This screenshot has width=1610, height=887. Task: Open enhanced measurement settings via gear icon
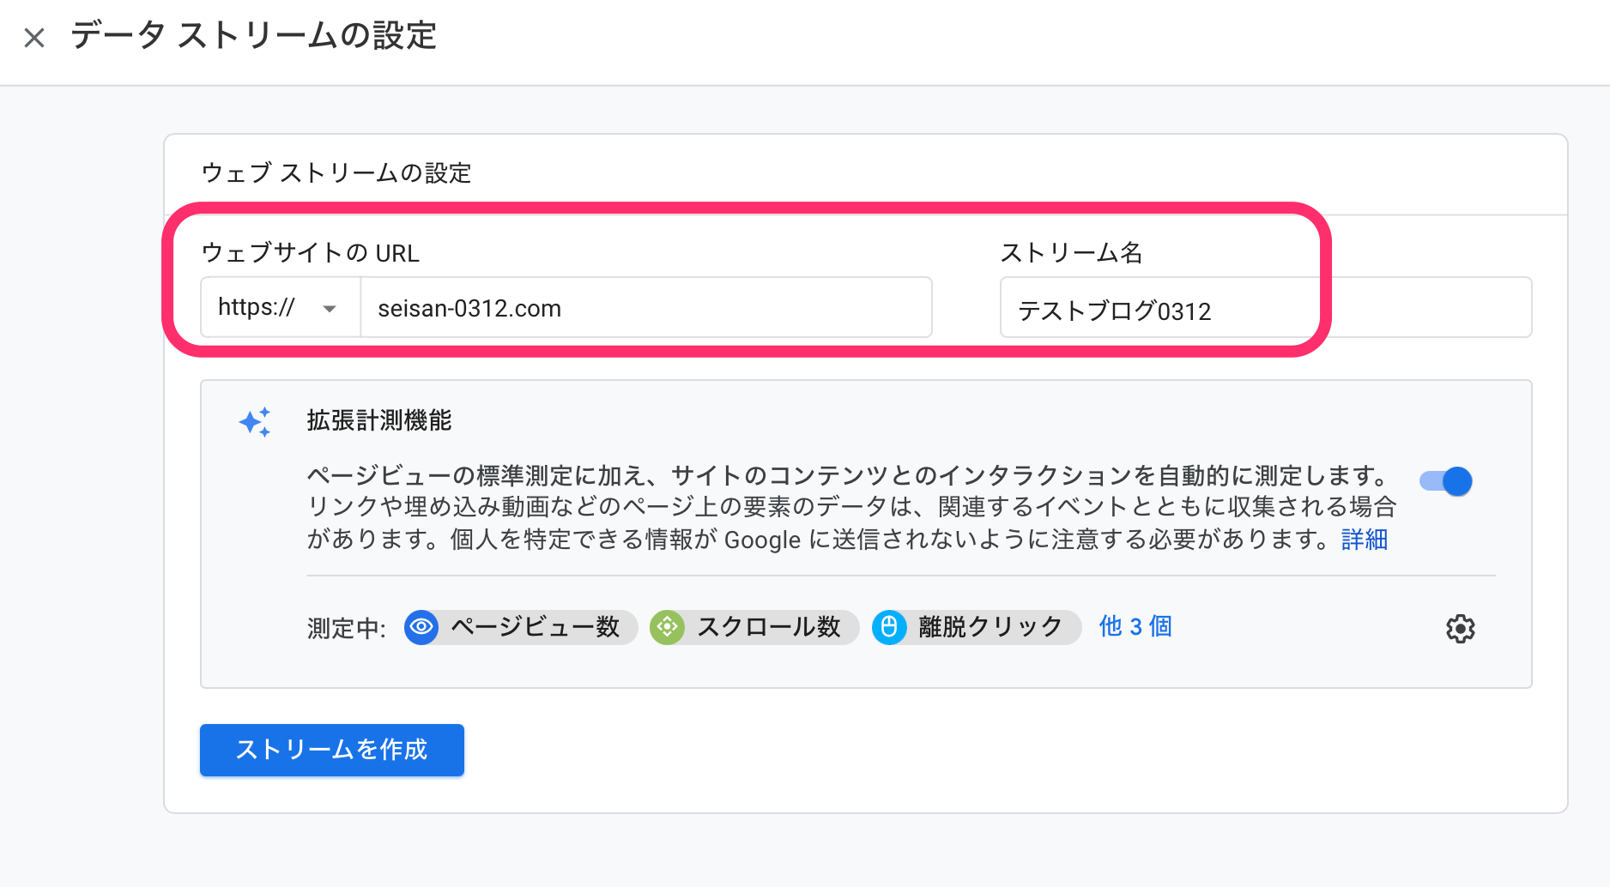1460,629
